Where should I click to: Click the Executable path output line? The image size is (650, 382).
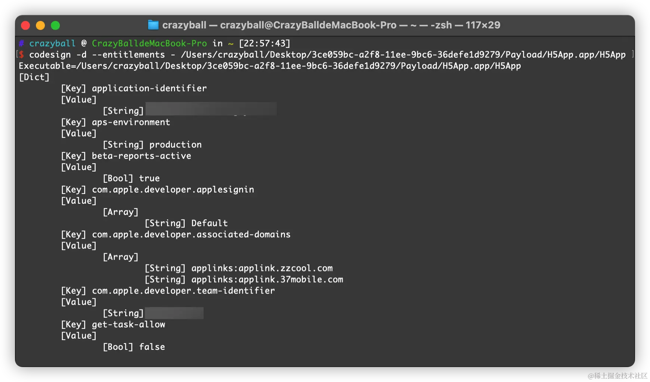coord(270,66)
